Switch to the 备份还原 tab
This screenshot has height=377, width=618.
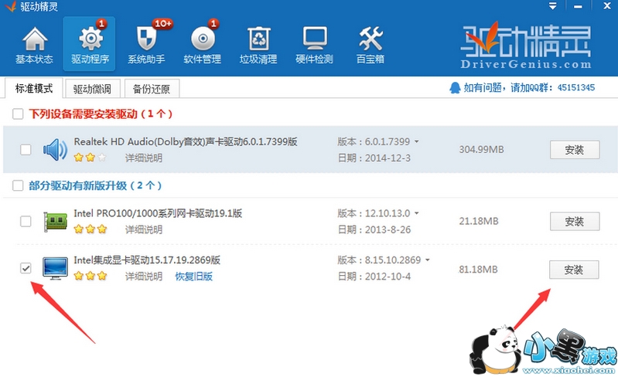pyautogui.click(x=151, y=88)
